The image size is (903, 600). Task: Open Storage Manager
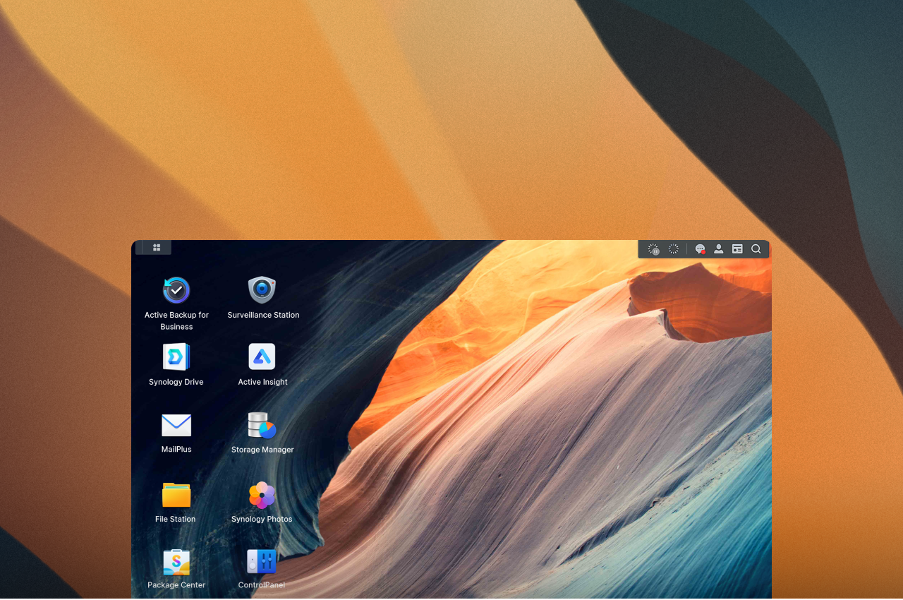pyautogui.click(x=262, y=425)
